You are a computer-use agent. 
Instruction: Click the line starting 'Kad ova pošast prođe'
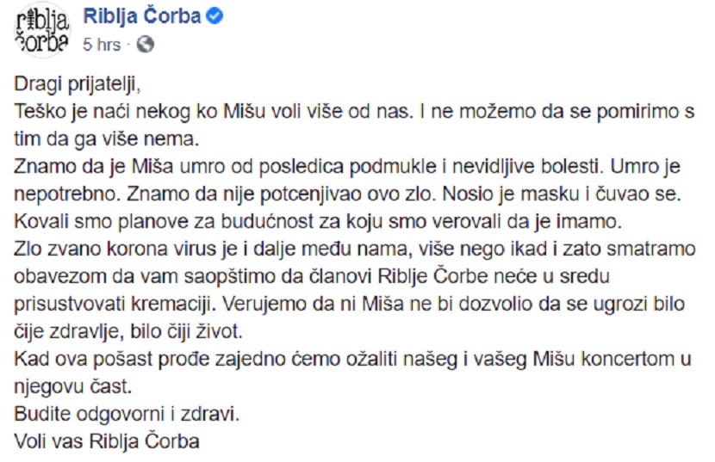pos(352,359)
